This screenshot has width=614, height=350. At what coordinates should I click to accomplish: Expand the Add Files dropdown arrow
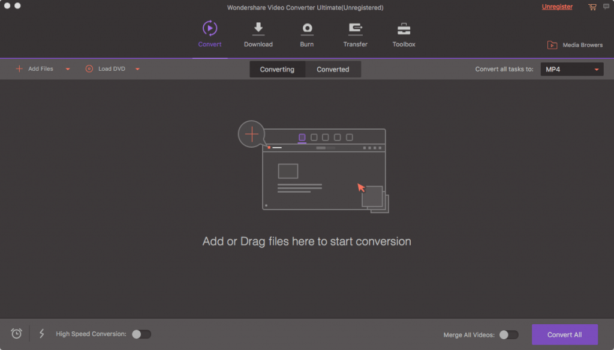click(x=68, y=69)
